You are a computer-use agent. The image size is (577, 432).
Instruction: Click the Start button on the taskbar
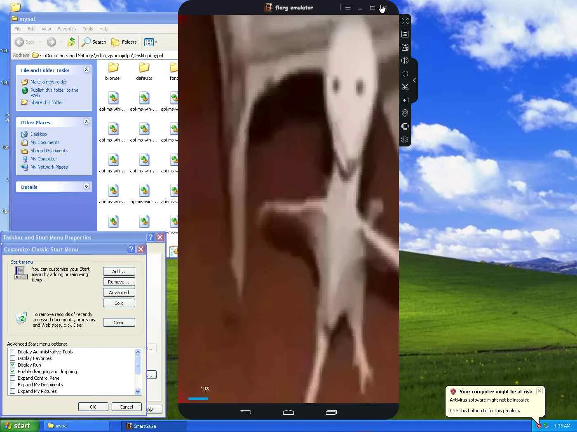pyautogui.click(x=19, y=426)
